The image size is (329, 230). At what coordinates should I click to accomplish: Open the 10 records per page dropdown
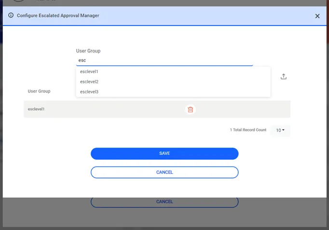[280, 130]
